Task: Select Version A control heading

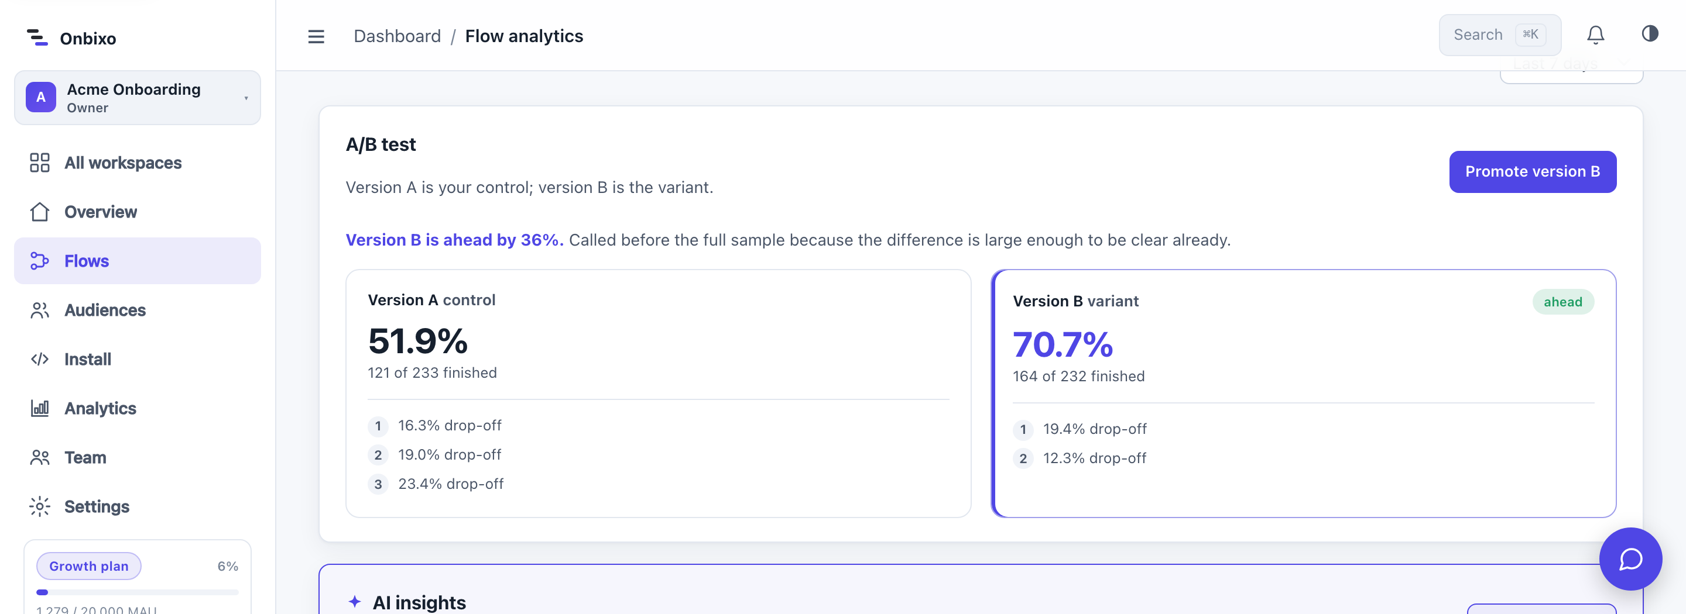Action: click(431, 299)
